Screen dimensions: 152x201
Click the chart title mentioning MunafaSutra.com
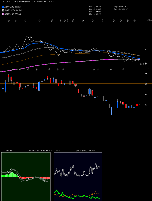31,2
